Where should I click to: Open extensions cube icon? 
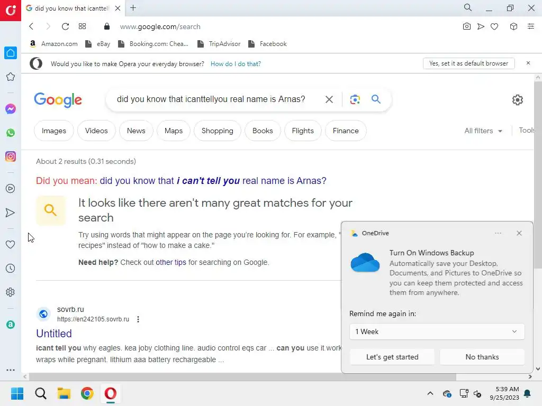[513, 26]
